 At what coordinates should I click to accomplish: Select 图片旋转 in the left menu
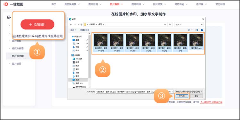[x=17, y=64]
